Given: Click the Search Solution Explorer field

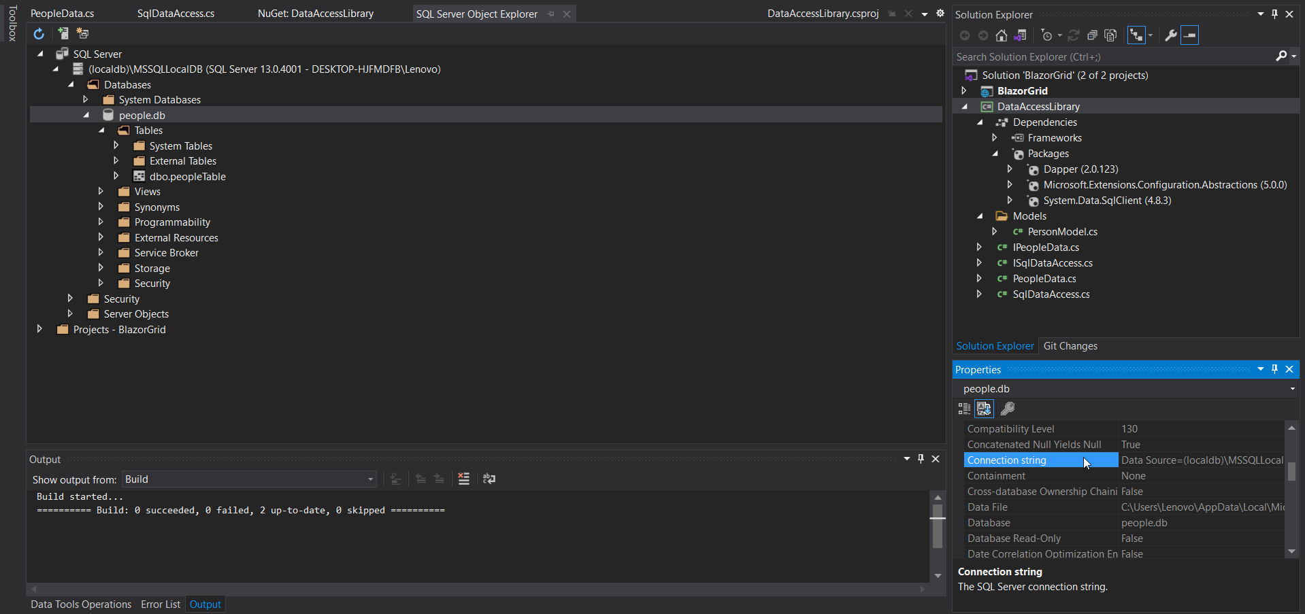Looking at the screenshot, I should tap(1112, 57).
